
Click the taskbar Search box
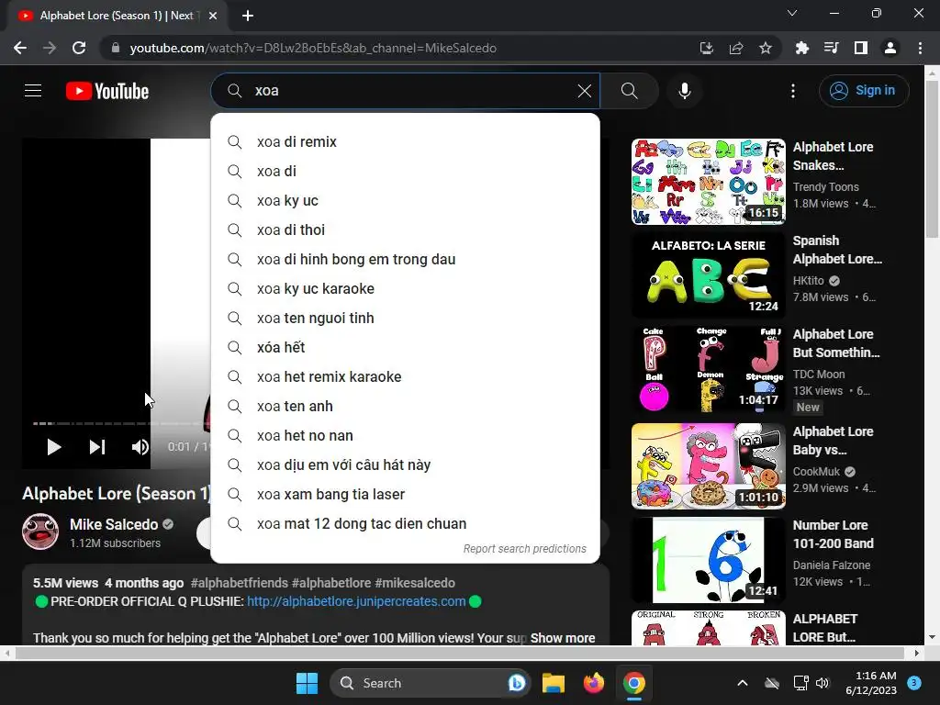[x=430, y=683]
